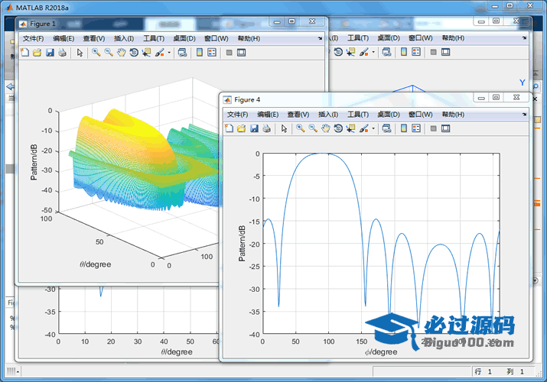547x382 pixels.
Task: Expand brush color dropdown in Figure 4
Action: point(373,129)
